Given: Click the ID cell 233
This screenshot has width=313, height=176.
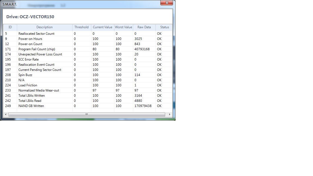Looking at the screenshot, I should [x=8, y=90].
